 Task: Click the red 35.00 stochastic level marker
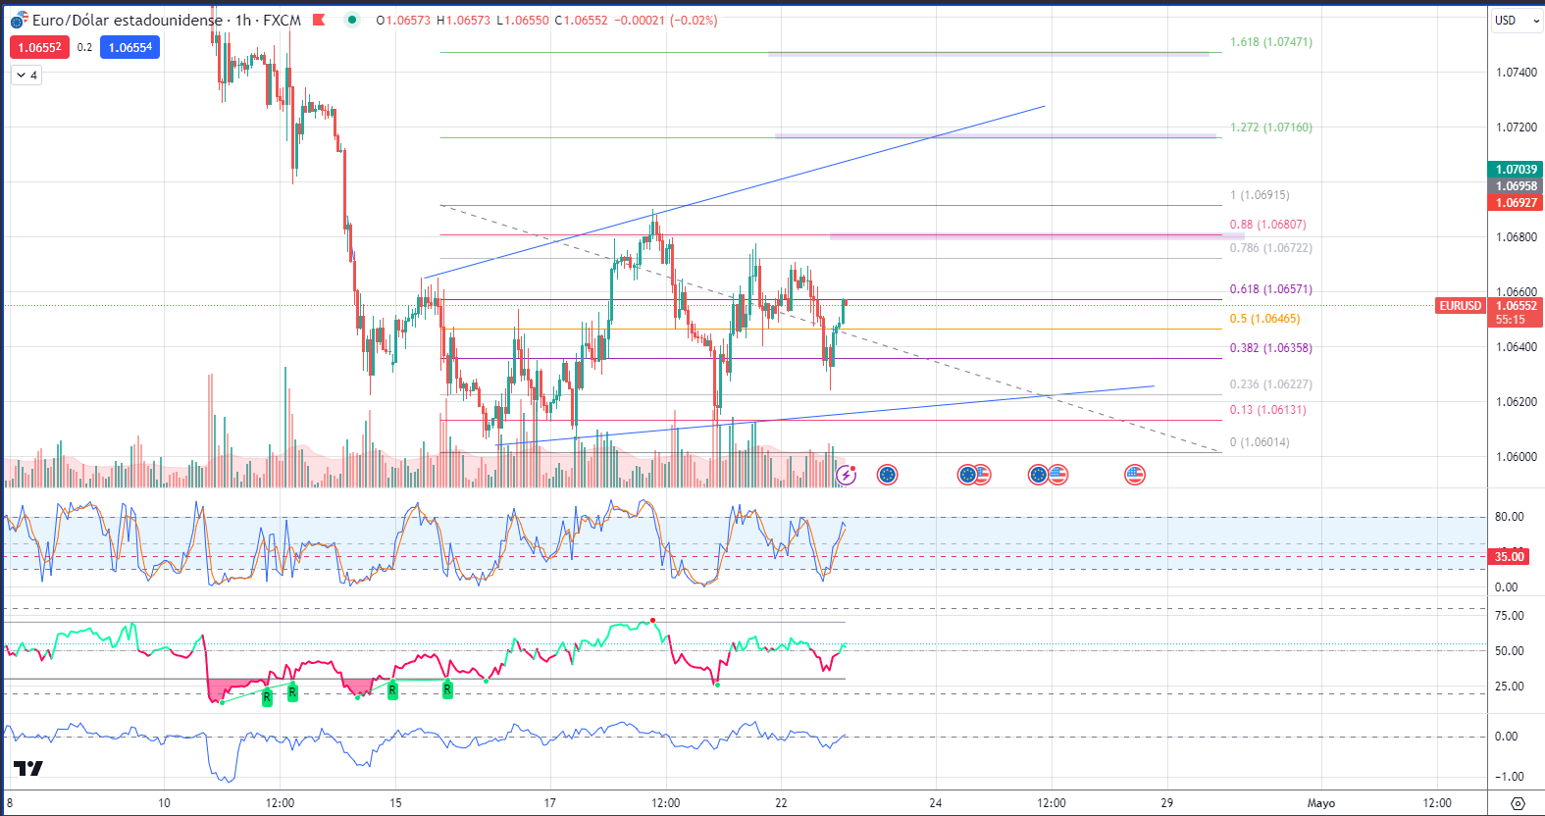pyautogui.click(x=1509, y=556)
